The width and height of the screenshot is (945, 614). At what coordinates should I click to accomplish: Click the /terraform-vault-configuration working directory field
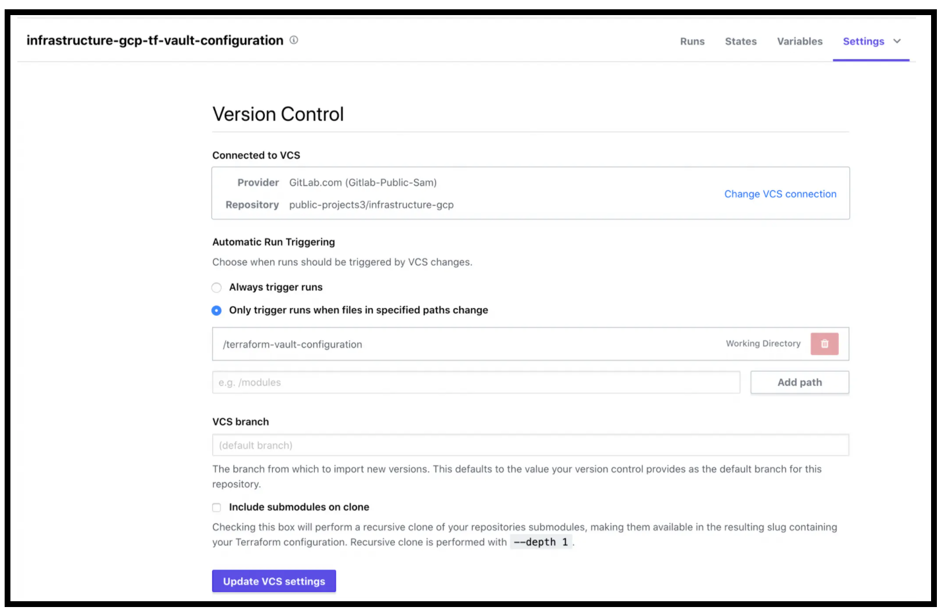(x=406, y=344)
